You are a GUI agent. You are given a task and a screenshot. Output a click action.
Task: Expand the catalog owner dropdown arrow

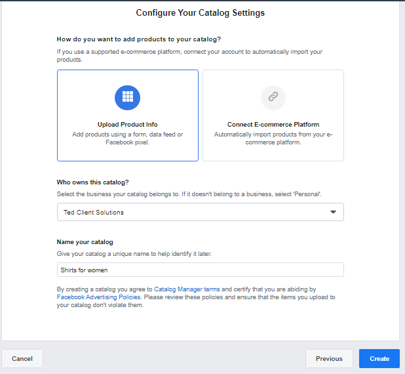click(x=333, y=212)
